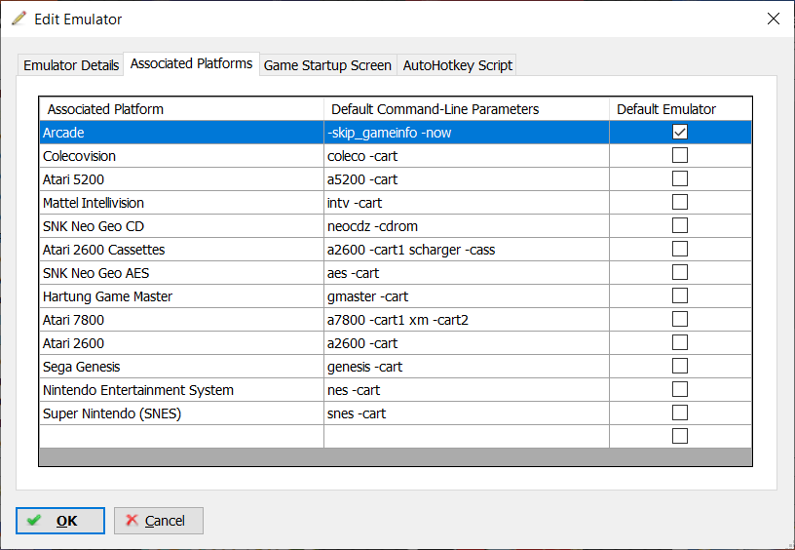Select the Atari 7800 platform cell

coord(181,320)
